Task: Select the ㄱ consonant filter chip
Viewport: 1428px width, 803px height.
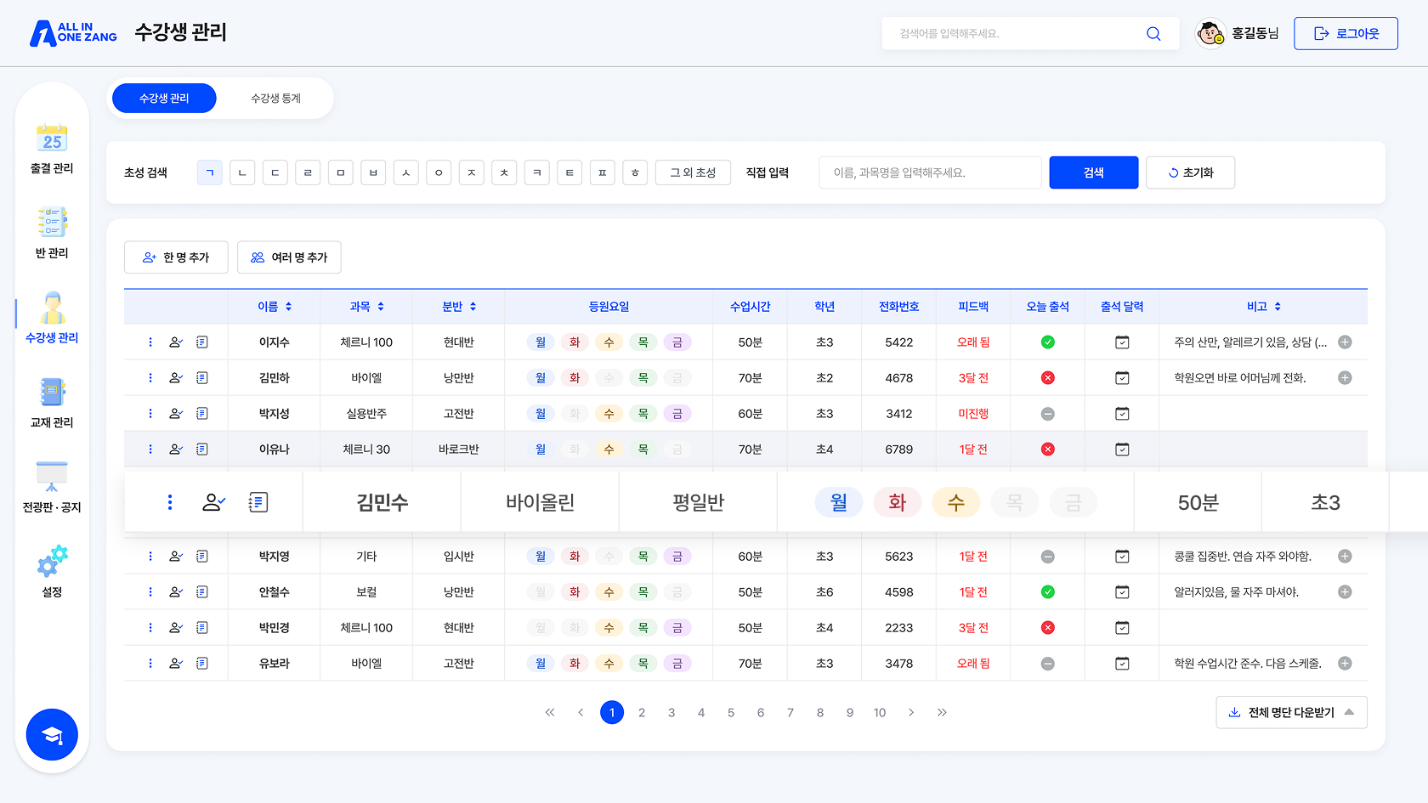Action: click(209, 172)
